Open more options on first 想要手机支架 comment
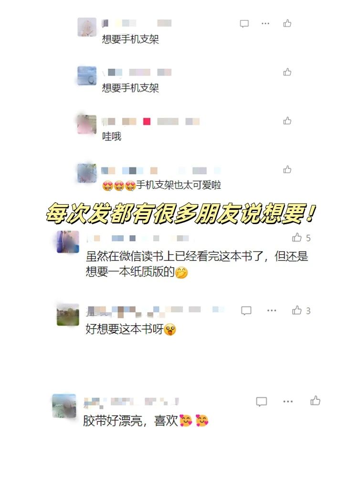 (x=265, y=23)
